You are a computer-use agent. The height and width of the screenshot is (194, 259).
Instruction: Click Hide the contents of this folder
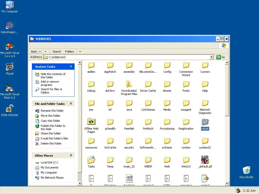pyautogui.click(x=53, y=76)
